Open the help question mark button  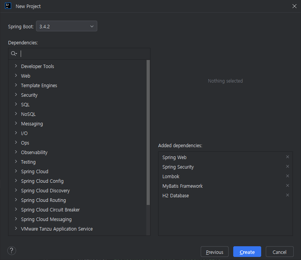pyautogui.click(x=11, y=250)
